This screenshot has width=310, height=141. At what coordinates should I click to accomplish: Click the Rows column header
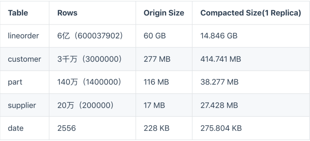click(67, 13)
